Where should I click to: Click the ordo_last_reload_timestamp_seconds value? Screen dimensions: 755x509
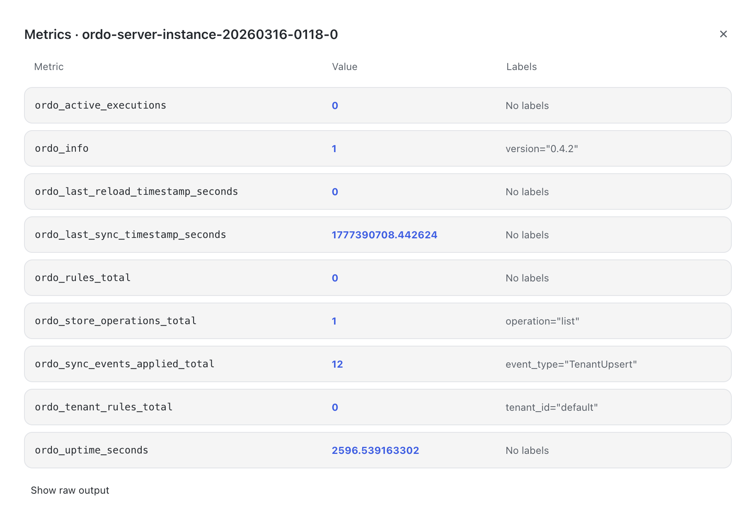(335, 191)
